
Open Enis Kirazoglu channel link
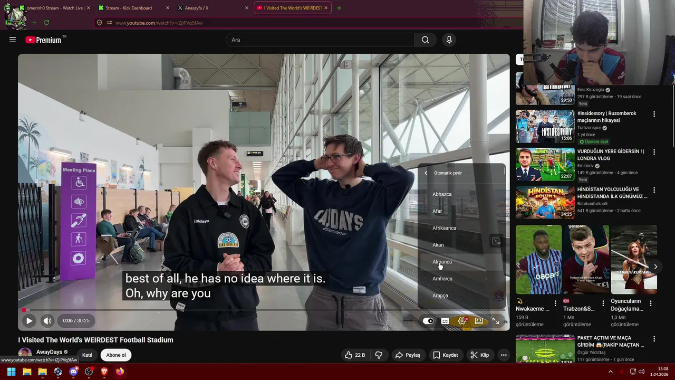click(x=591, y=90)
